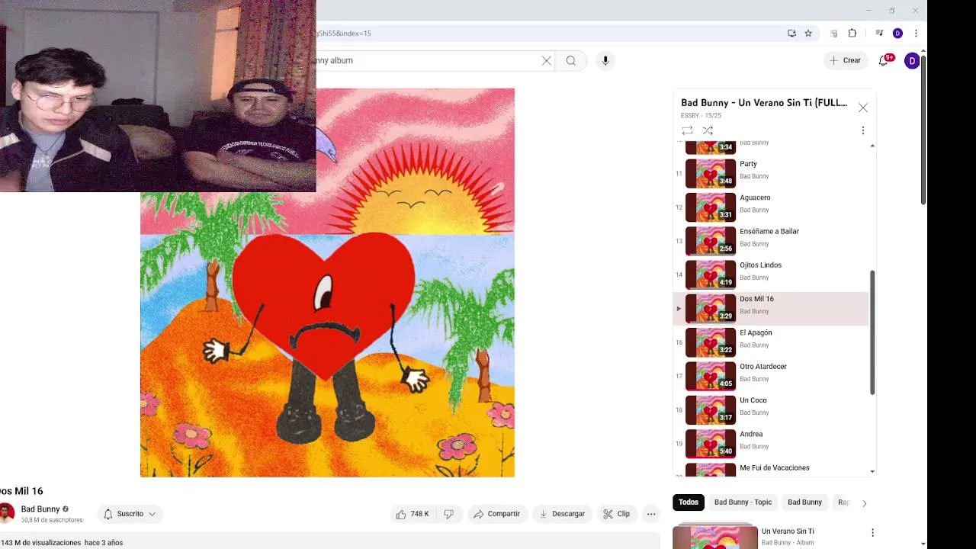Open options menu for Un Verano Sin Ti recommendation
The height and width of the screenshot is (549, 976).
click(872, 533)
